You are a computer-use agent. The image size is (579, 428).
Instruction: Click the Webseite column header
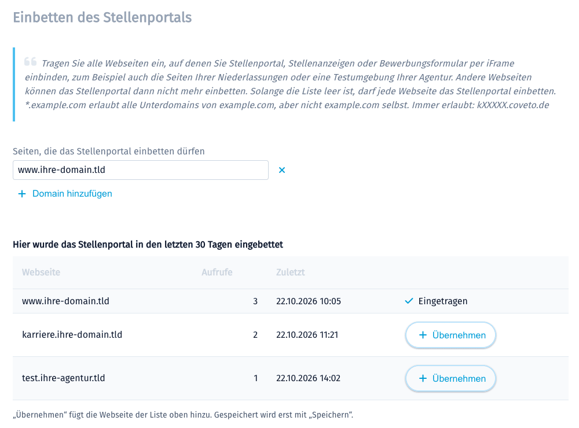point(41,272)
